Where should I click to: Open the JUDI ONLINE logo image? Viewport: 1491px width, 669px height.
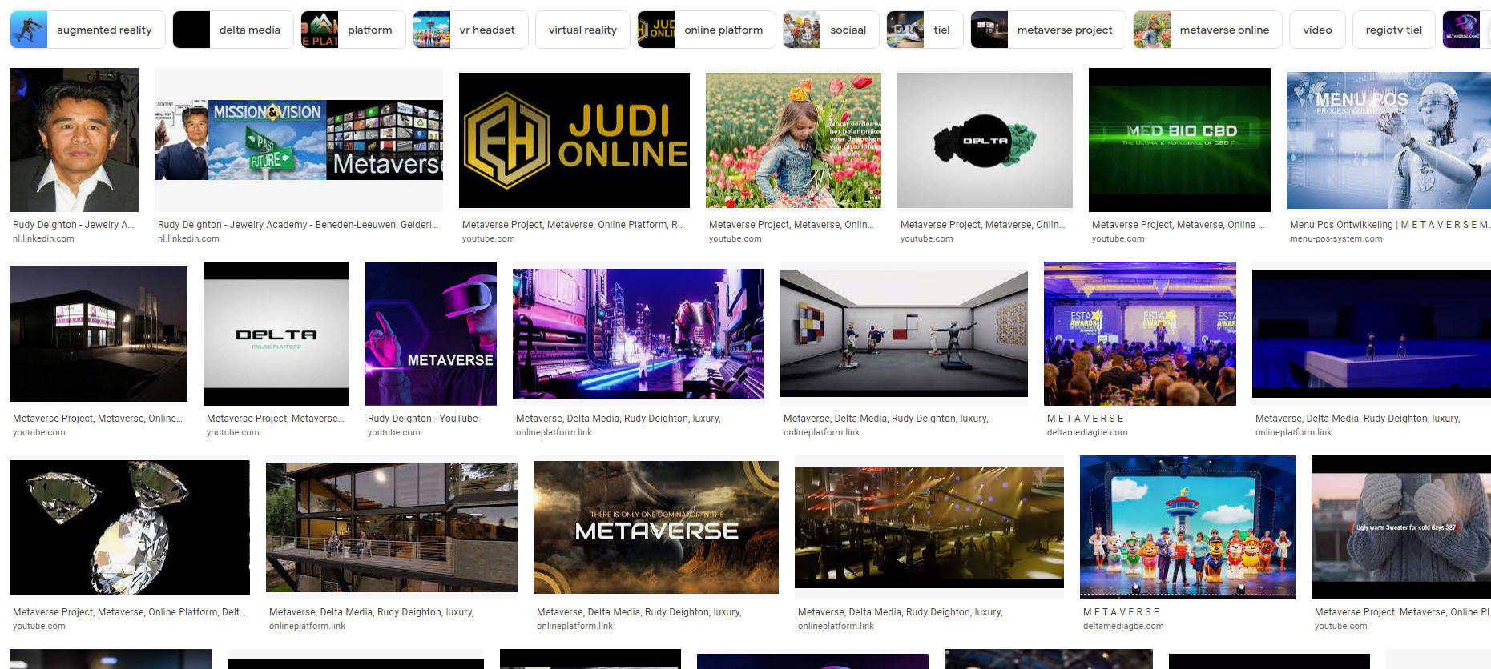[574, 140]
